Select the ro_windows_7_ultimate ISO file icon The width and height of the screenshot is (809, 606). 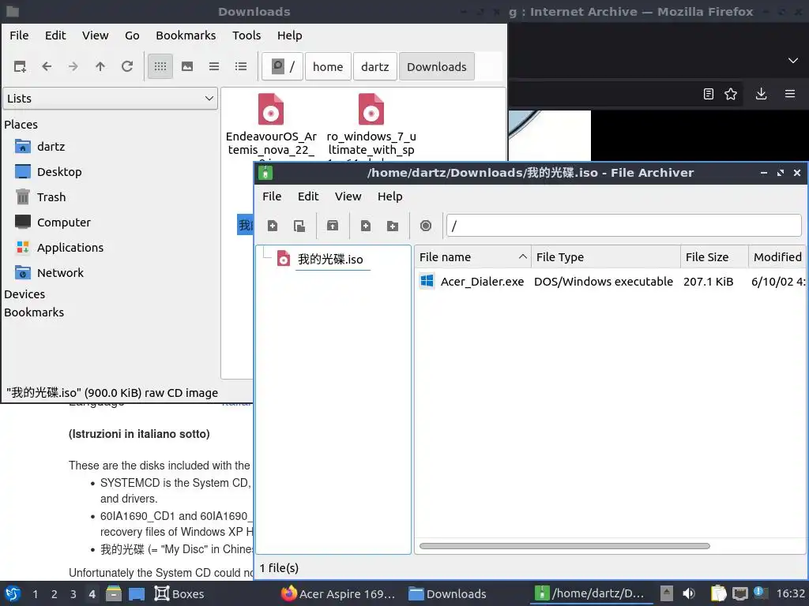point(371,109)
